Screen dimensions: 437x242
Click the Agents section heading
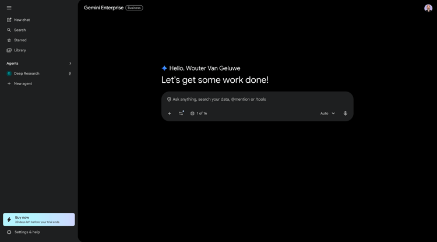tap(12, 64)
